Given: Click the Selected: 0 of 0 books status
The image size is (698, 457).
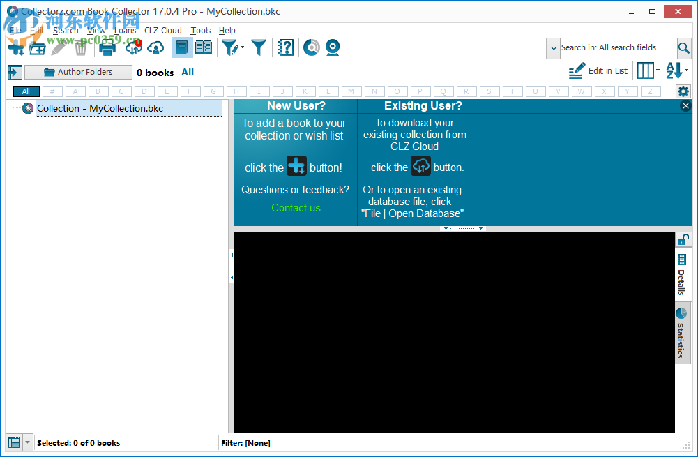Looking at the screenshot, I should click(78, 443).
